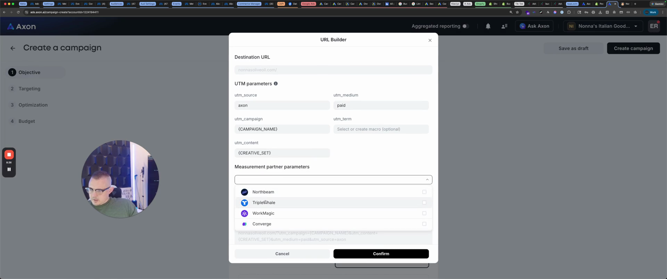Viewport: 667px width, 279px height.
Task: Click the Axon logo
Action: [x=22, y=26]
